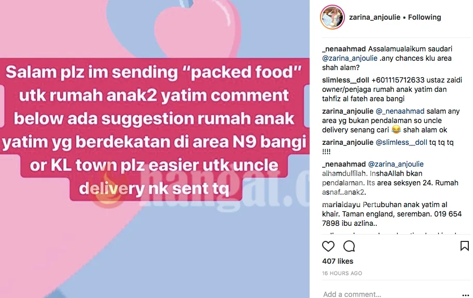473x298 pixels.
Task: Open _nenaahmad profile from first comment
Action: [344, 49]
